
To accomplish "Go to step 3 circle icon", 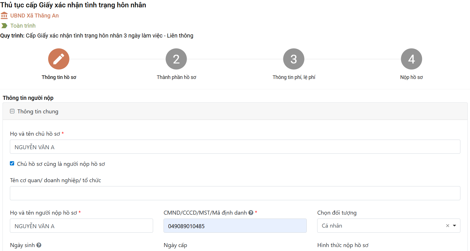I will pyautogui.click(x=294, y=59).
